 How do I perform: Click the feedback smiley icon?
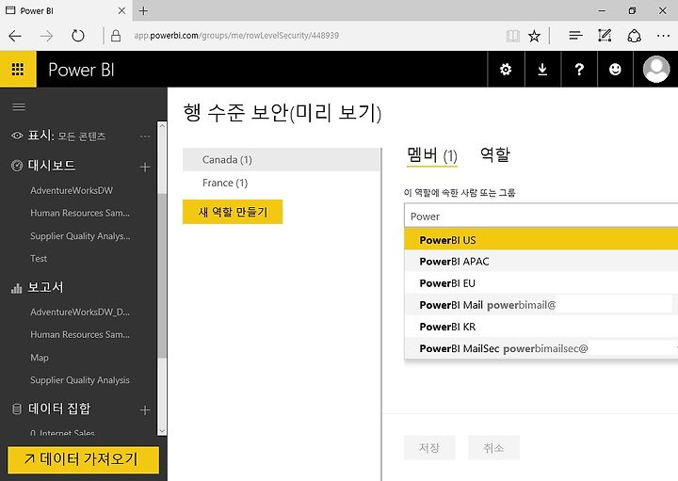615,69
